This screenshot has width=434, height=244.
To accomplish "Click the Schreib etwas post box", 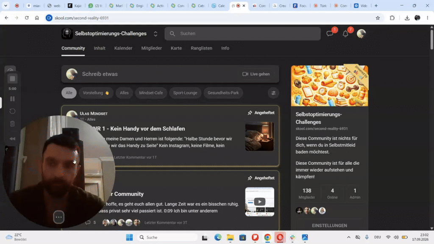I will pos(170,74).
